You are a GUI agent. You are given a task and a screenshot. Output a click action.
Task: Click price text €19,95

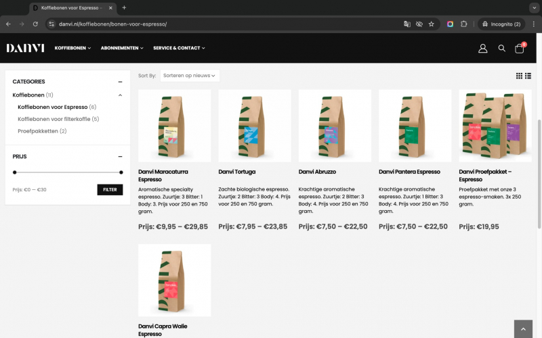(488, 227)
